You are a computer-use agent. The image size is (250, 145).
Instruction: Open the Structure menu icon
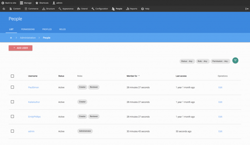[44, 9]
